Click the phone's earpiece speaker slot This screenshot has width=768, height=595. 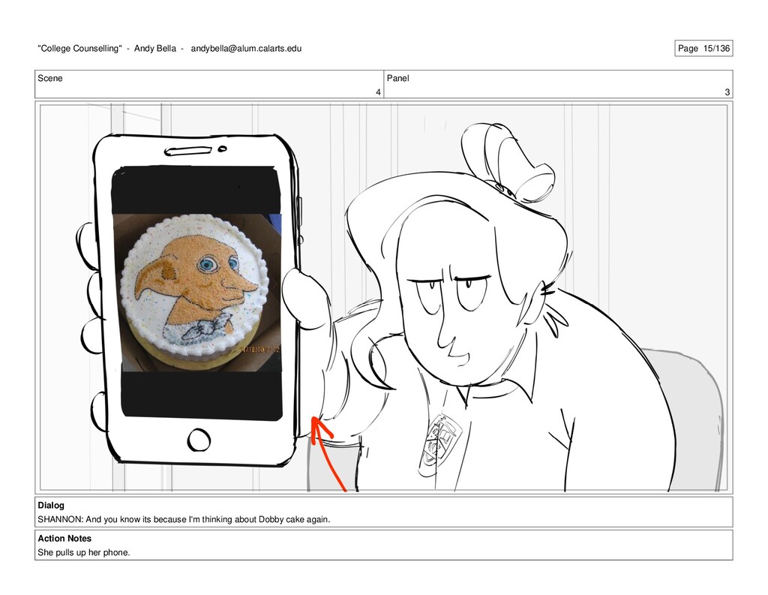tap(188, 151)
